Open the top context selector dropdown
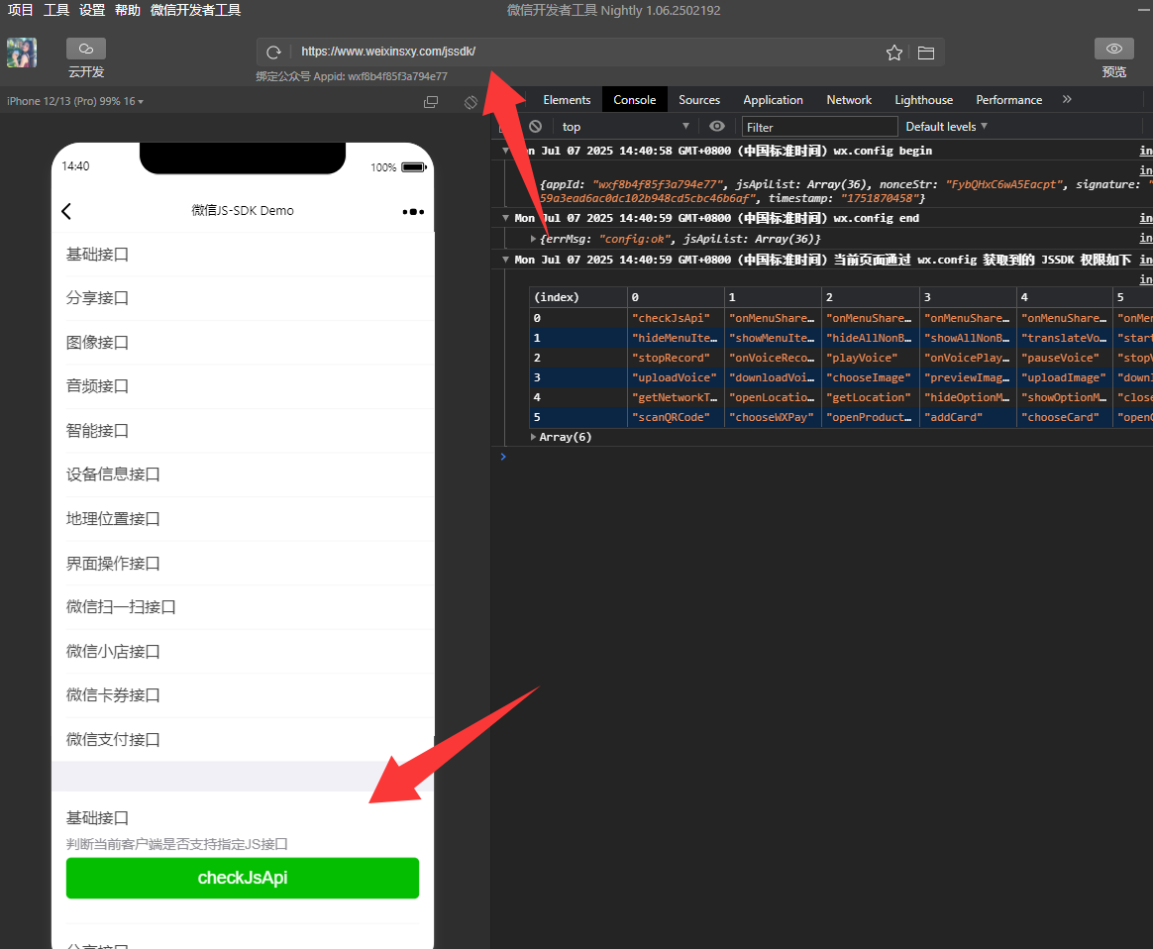The height and width of the screenshot is (949, 1153). pyautogui.click(x=625, y=127)
